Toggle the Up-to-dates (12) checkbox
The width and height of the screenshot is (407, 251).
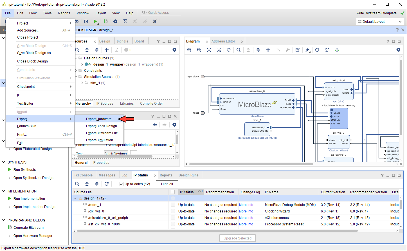pyautogui.click(x=122, y=184)
